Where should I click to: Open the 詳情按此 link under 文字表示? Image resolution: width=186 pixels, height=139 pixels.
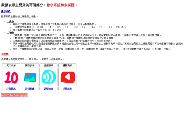pyautogui.click(x=11, y=89)
